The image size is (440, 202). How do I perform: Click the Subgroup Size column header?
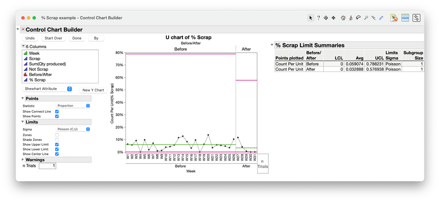coord(413,55)
